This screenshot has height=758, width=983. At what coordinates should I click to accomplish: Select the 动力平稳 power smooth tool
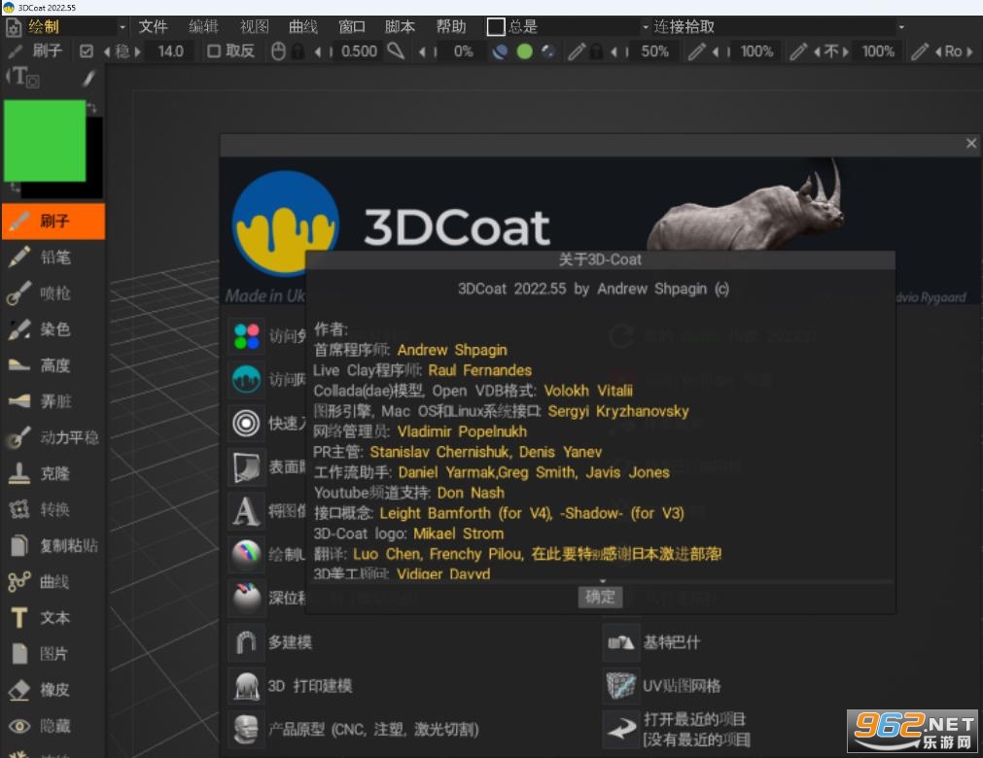point(53,437)
